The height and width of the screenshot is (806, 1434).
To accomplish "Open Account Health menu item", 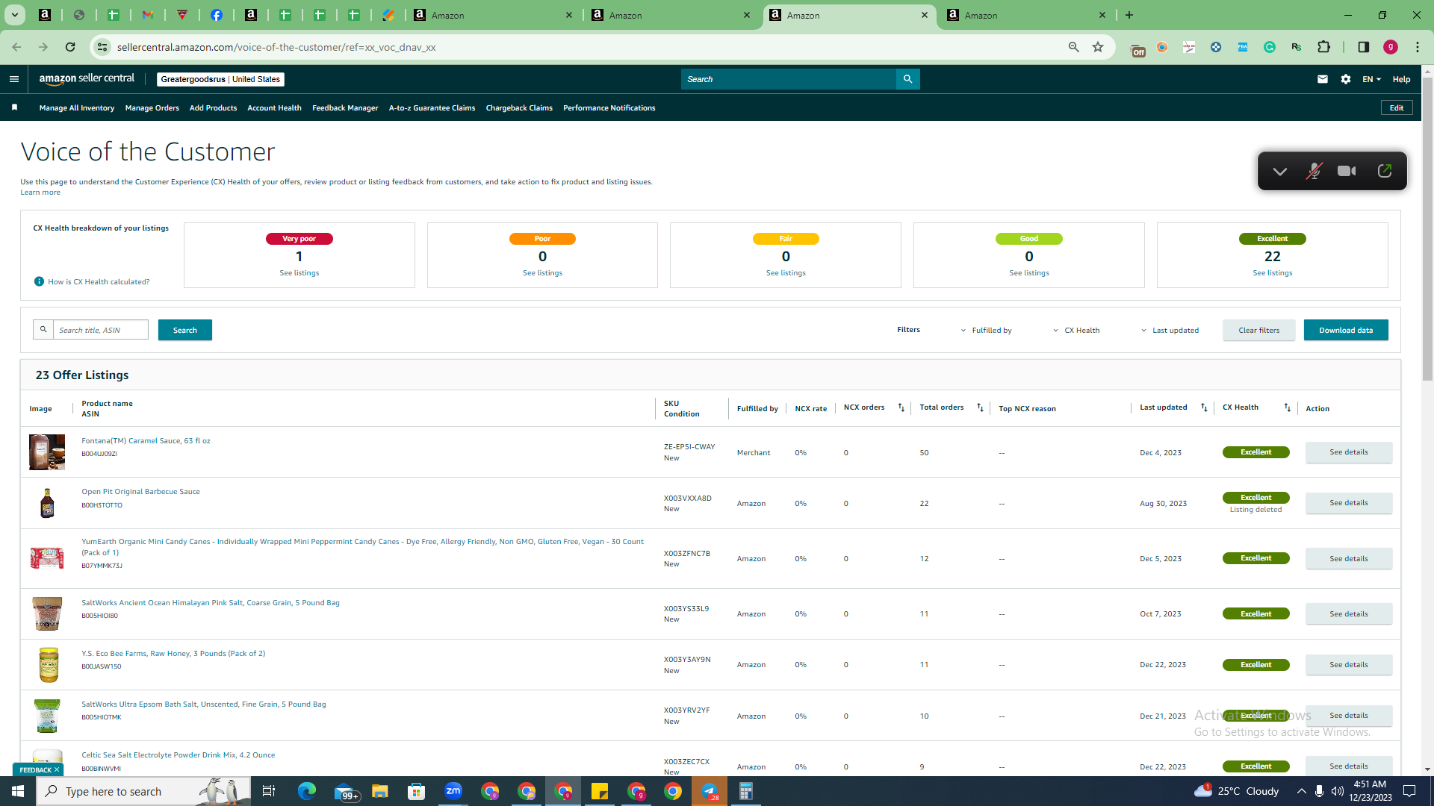I will pyautogui.click(x=274, y=107).
